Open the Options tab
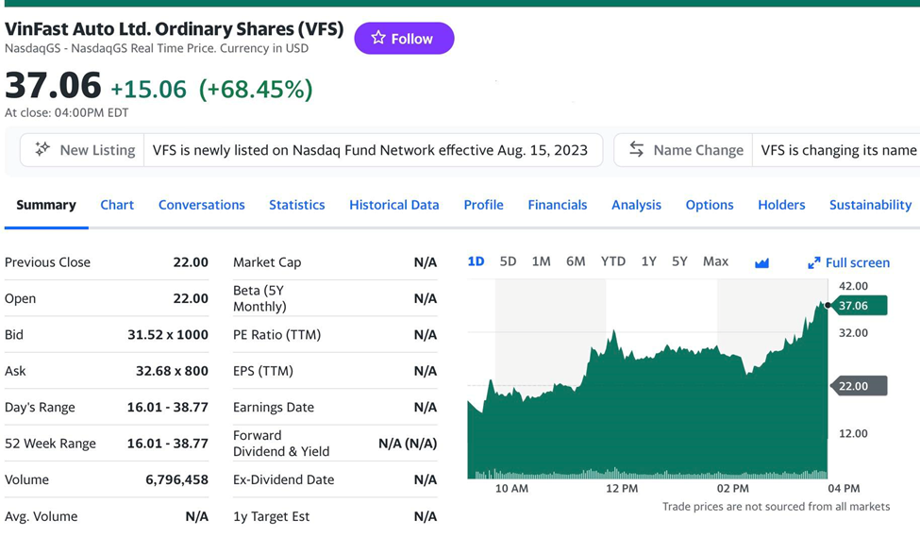 [710, 205]
